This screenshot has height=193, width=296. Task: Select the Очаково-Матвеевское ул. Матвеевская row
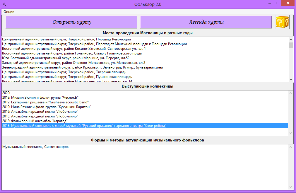click(x=145, y=63)
